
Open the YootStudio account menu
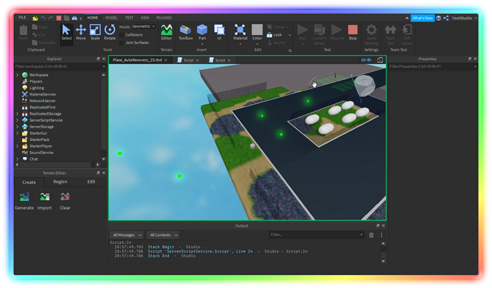pos(464,18)
